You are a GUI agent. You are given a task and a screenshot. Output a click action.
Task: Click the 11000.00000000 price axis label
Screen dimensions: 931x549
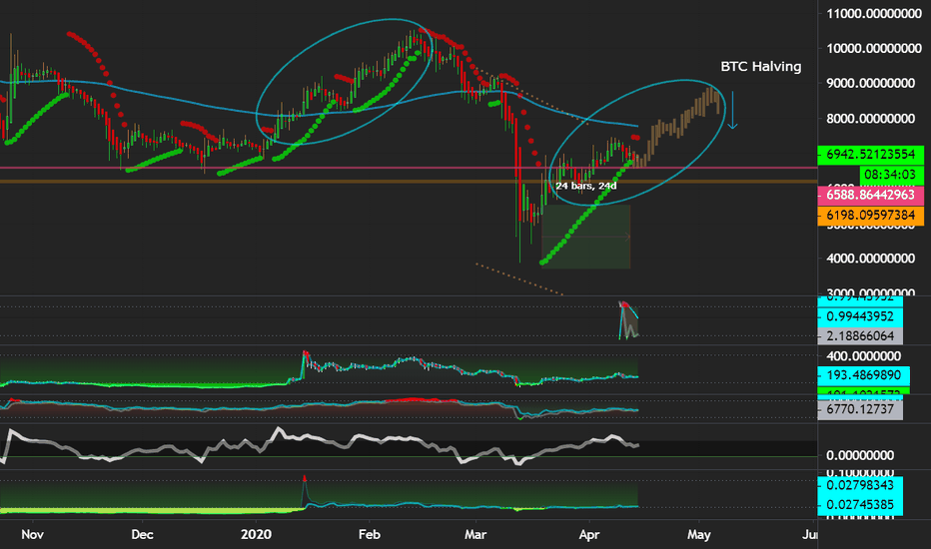[x=874, y=14]
